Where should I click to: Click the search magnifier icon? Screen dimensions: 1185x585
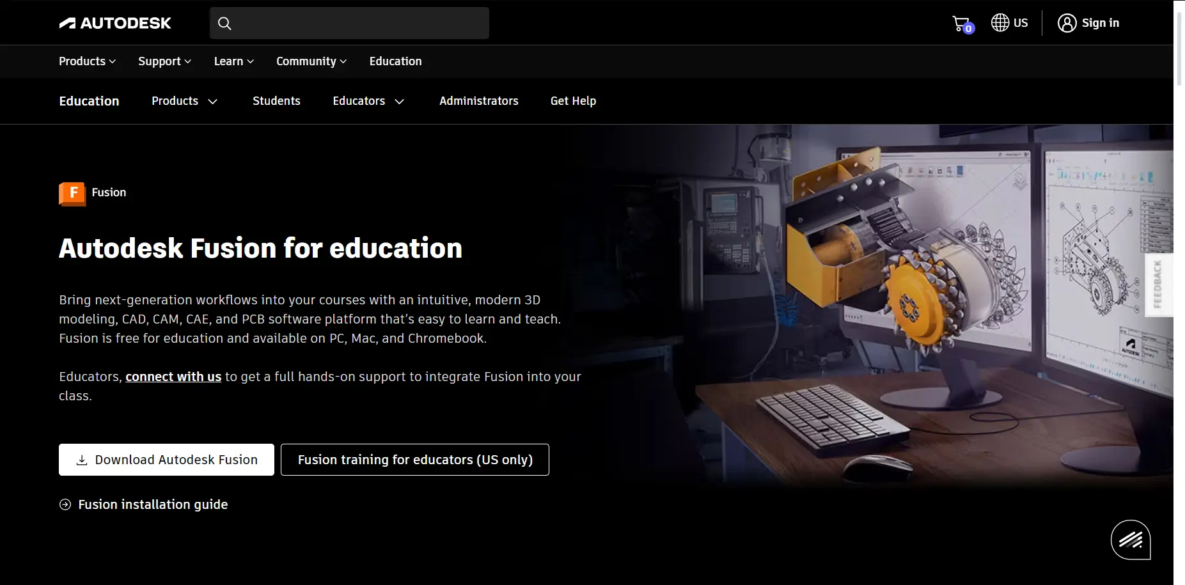(x=225, y=23)
